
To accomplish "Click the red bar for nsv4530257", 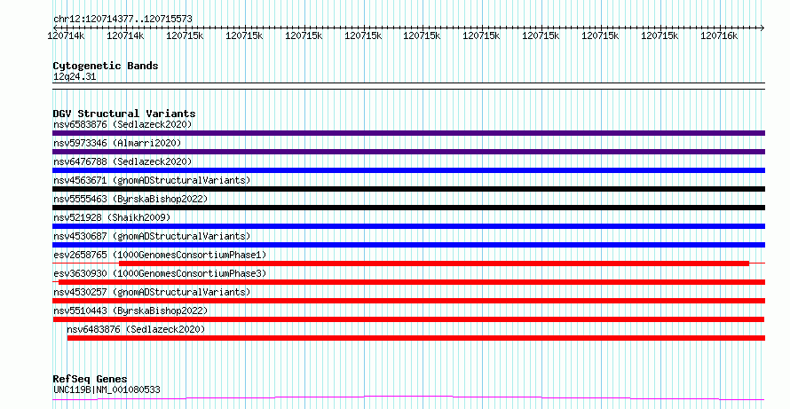I will point(408,301).
